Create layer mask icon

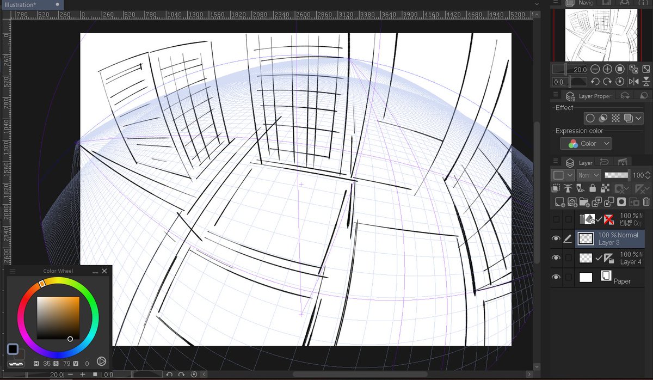pyautogui.click(x=621, y=202)
